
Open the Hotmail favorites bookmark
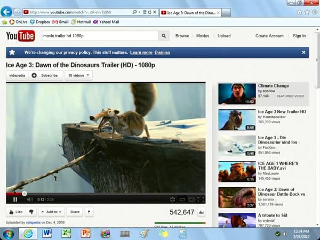(81, 22)
